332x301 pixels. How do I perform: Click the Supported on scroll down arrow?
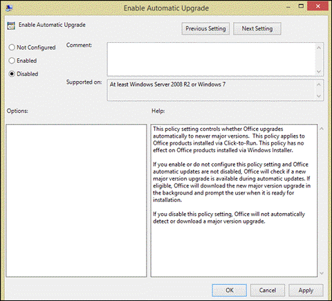coord(319,96)
